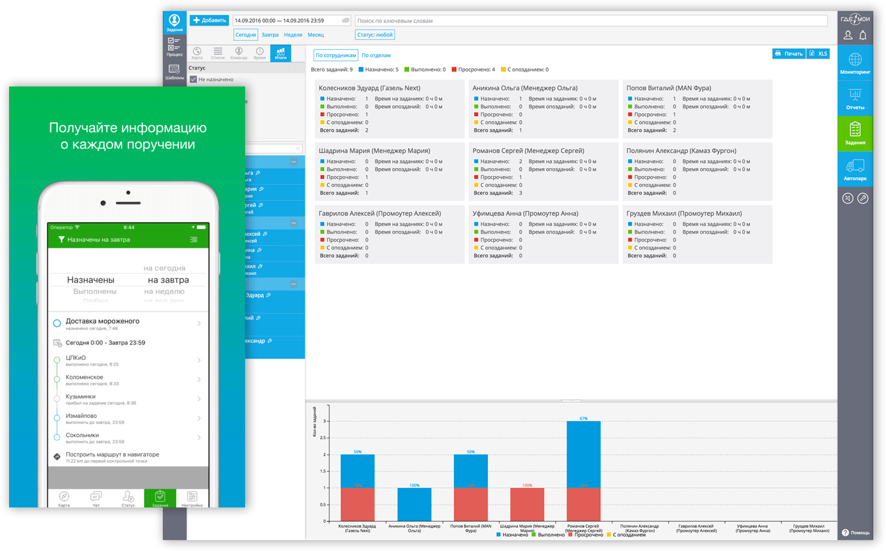Click the ГдеМои logo

coord(855,19)
